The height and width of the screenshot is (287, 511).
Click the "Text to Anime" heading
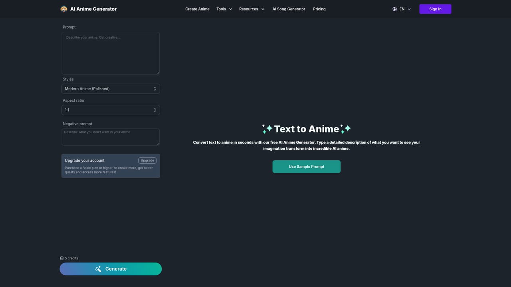click(x=307, y=129)
